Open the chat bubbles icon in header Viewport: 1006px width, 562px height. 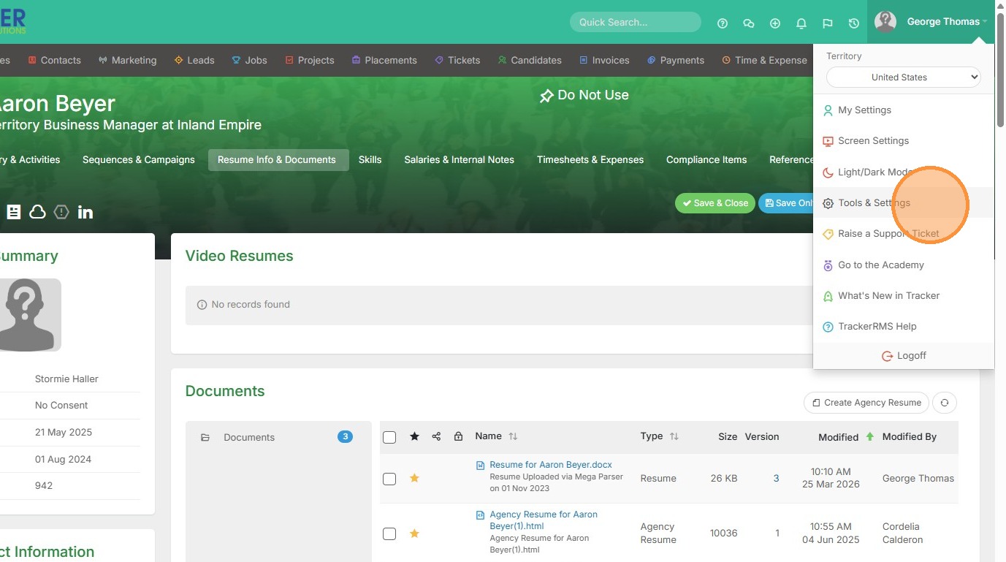pos(749,23)
